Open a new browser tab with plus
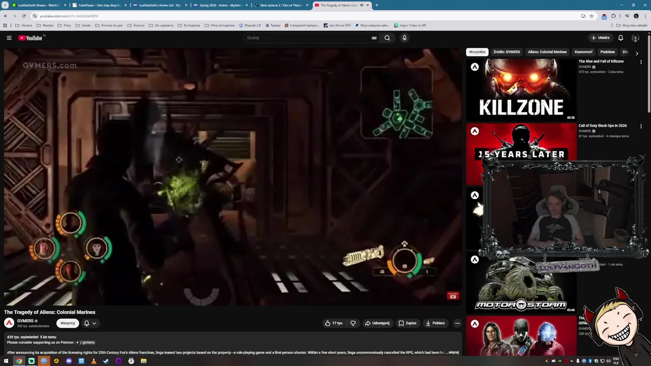Screen dimensions: 651x366 coord(376,5)
